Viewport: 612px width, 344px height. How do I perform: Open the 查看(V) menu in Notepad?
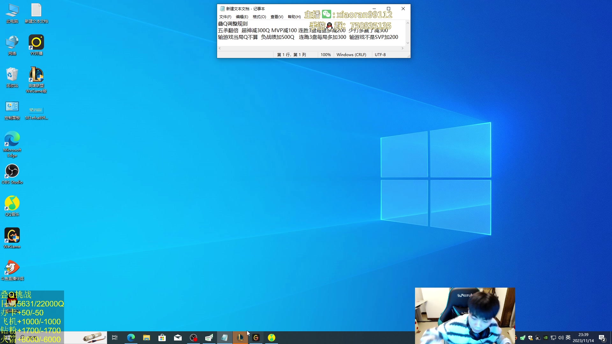tap(277, 17)
